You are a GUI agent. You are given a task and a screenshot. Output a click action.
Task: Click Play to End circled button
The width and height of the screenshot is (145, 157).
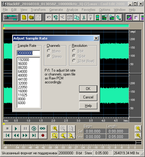[x=34, y=129]
